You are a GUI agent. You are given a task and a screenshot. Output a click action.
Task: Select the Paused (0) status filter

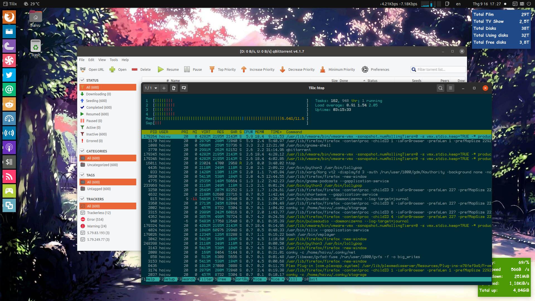coord(108,121)
